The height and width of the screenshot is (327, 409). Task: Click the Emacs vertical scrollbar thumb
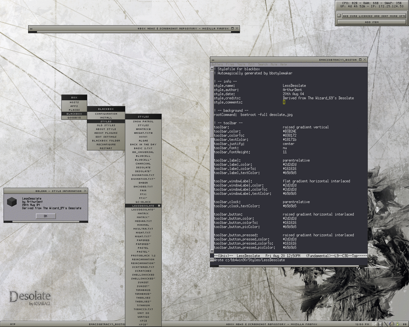(212, 104)
